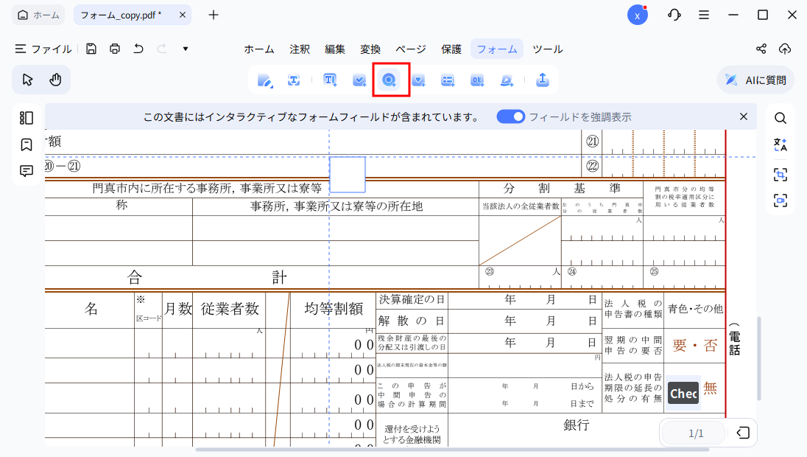Select the checkbox field tool
The width and height of the screenshot is (807, 457).
pos(359,80)
